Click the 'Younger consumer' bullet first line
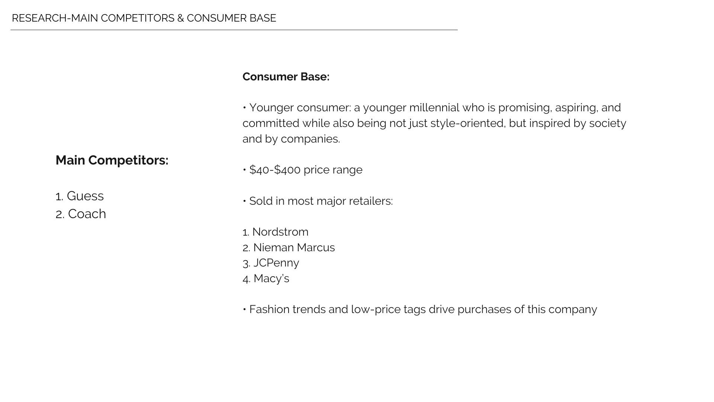714x402 pixels. 432,108
